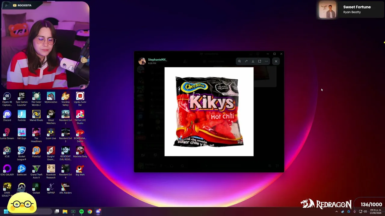The width and height of the screenshot is (385, 216).
Task: Select Resident Evil 2 desktop icon
Action: 66,117
